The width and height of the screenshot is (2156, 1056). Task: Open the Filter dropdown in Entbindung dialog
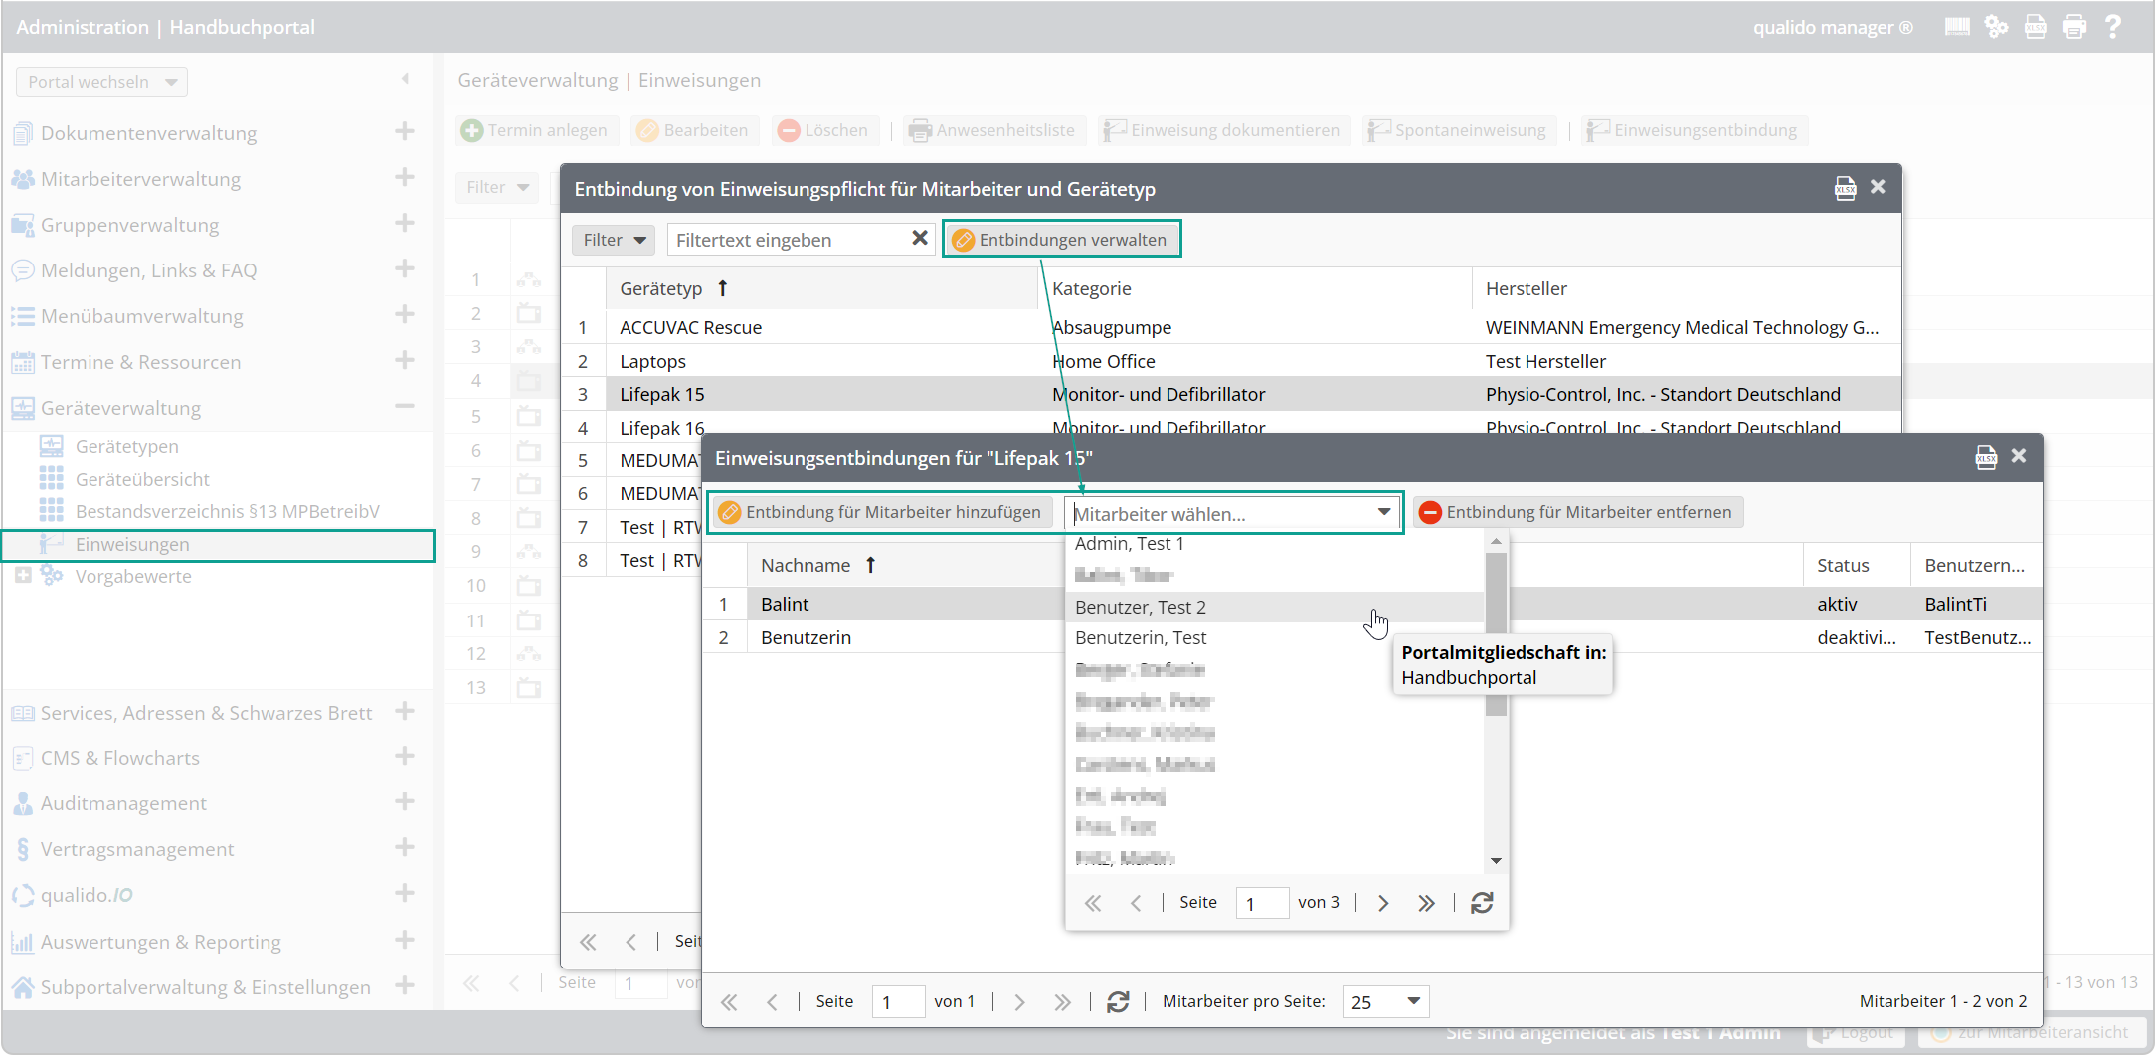614,240
